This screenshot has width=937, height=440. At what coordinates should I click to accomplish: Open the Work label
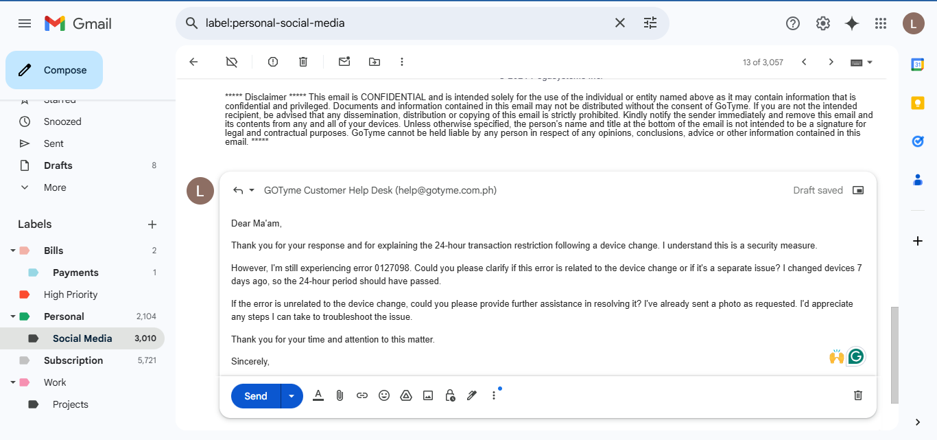(x=55, y=382)
